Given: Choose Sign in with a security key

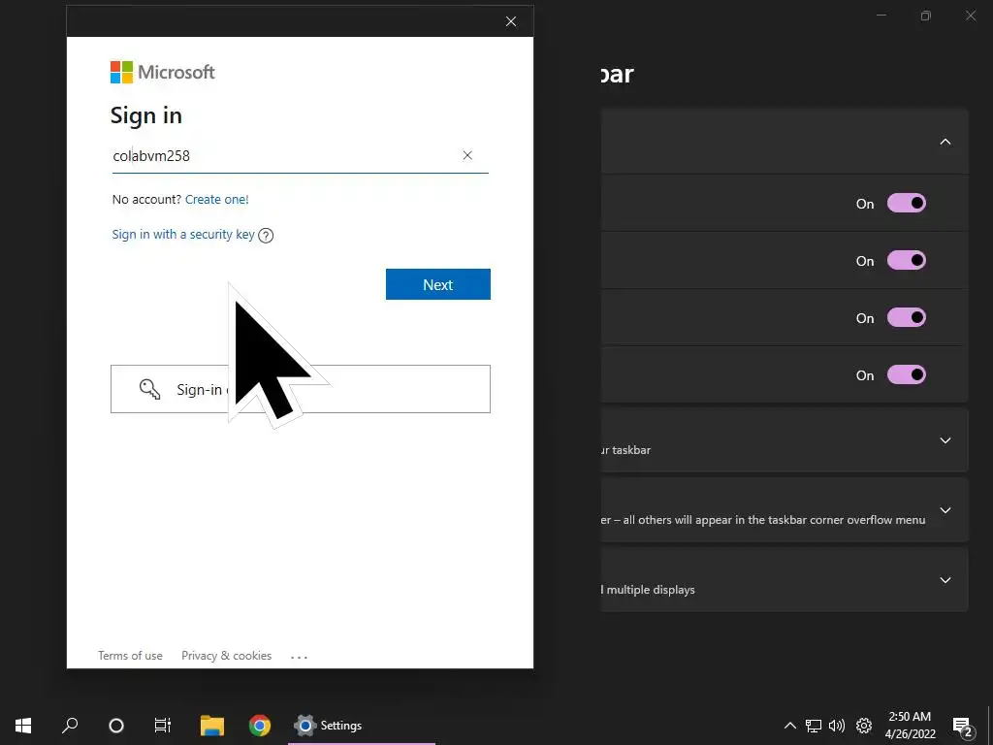Looking at the screenshot, I should click(x=183, y=235).
